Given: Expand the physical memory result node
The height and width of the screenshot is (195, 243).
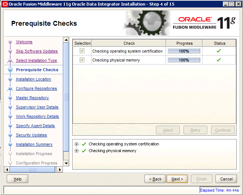Looking at the screenshot, I should (76, 151).
